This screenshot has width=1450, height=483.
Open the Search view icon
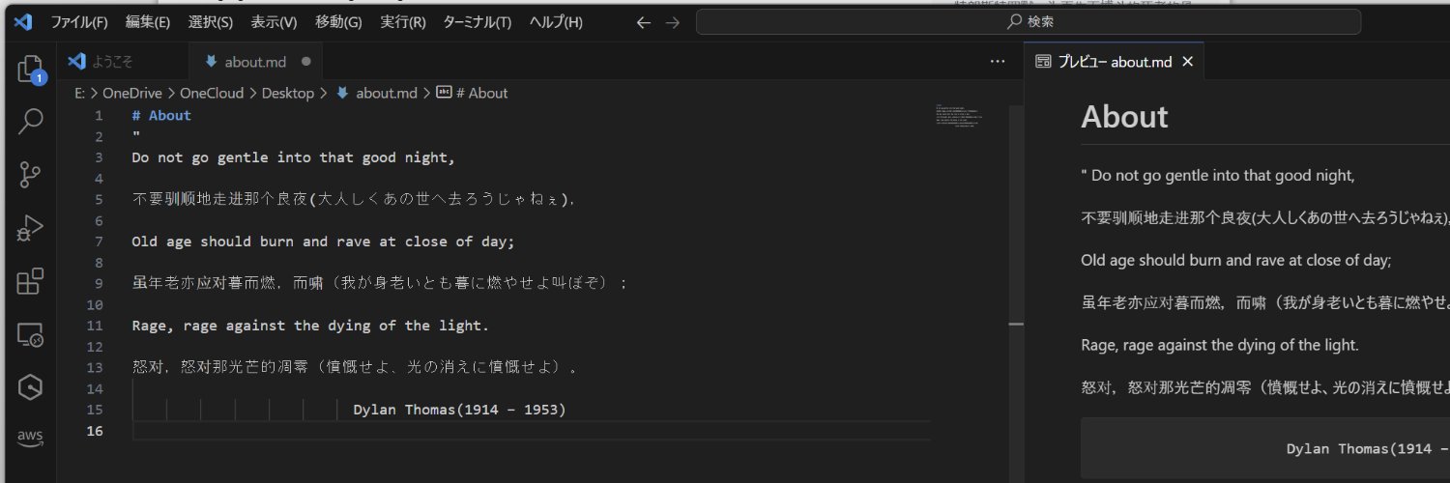pyautogui.click(x=31, y=122)
